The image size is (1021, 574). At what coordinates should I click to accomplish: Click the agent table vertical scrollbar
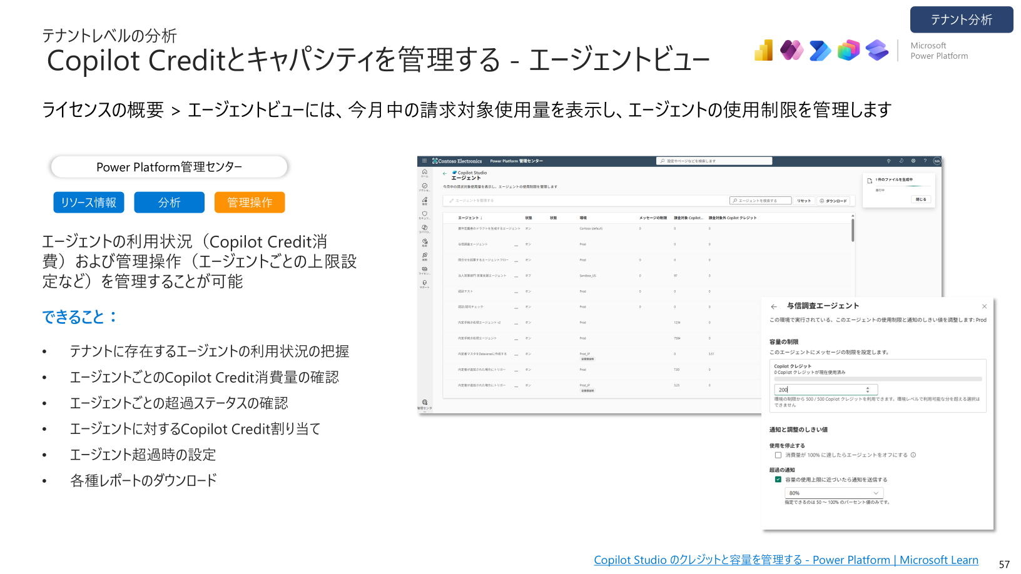pos(853,229)
